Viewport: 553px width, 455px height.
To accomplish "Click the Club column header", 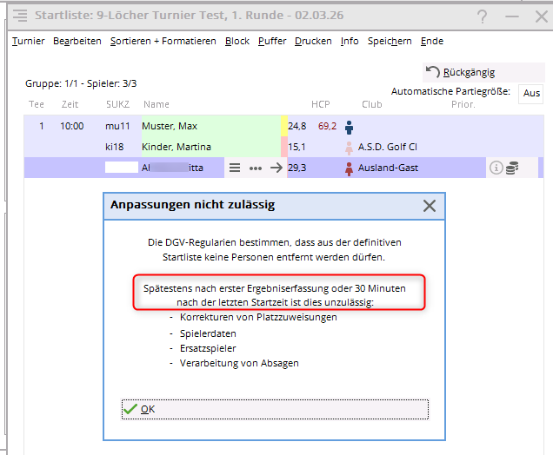I will point(372,104).
